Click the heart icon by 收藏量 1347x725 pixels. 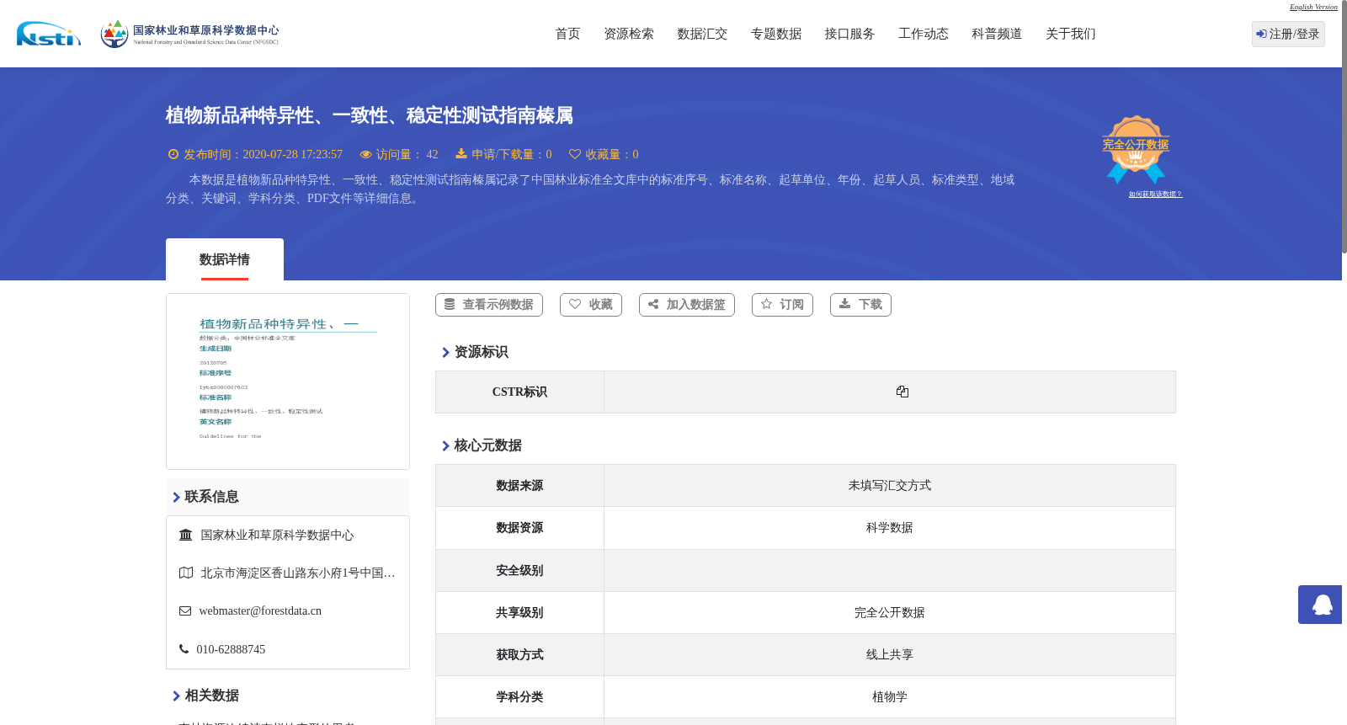[x=575, y=154]
